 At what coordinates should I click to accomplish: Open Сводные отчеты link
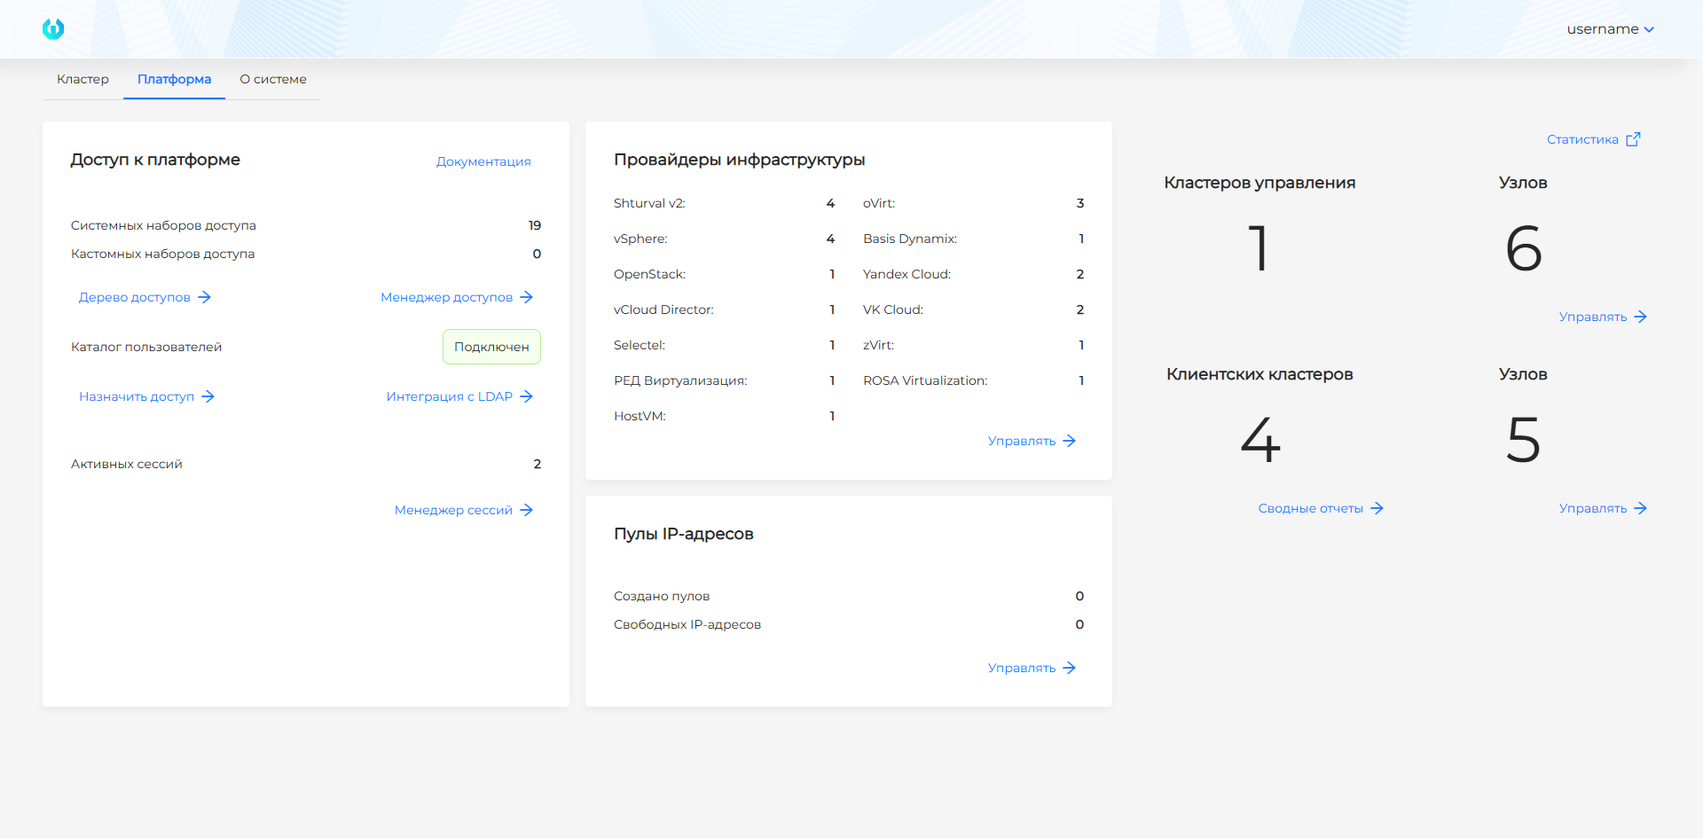[x=1311, y=508]
